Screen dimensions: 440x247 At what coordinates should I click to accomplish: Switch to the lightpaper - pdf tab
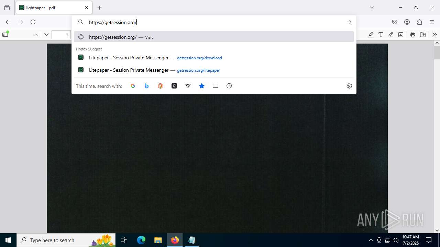[53, 8]
